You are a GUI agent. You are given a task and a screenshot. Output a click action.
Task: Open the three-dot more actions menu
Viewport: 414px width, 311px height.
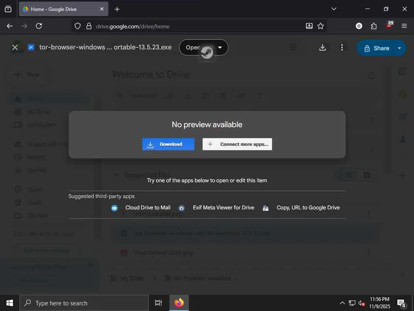[342, 47]
